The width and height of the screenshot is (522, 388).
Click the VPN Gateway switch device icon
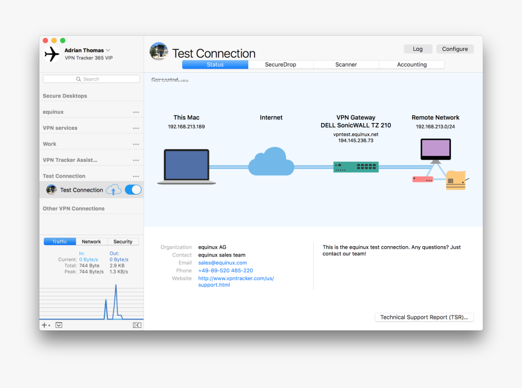coord(356,167)
